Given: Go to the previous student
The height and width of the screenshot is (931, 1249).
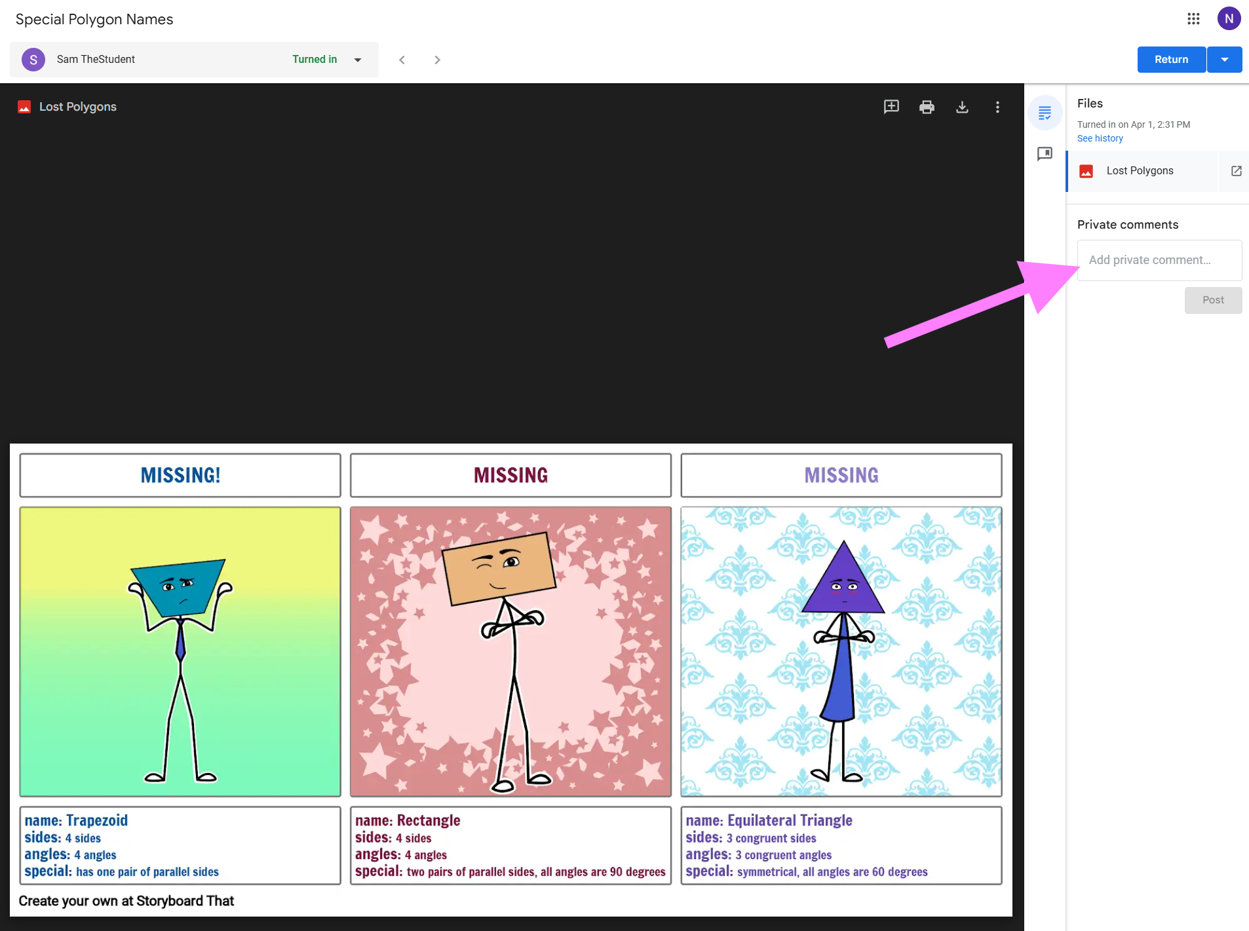Looking at the screenshot, I should 402,60.
